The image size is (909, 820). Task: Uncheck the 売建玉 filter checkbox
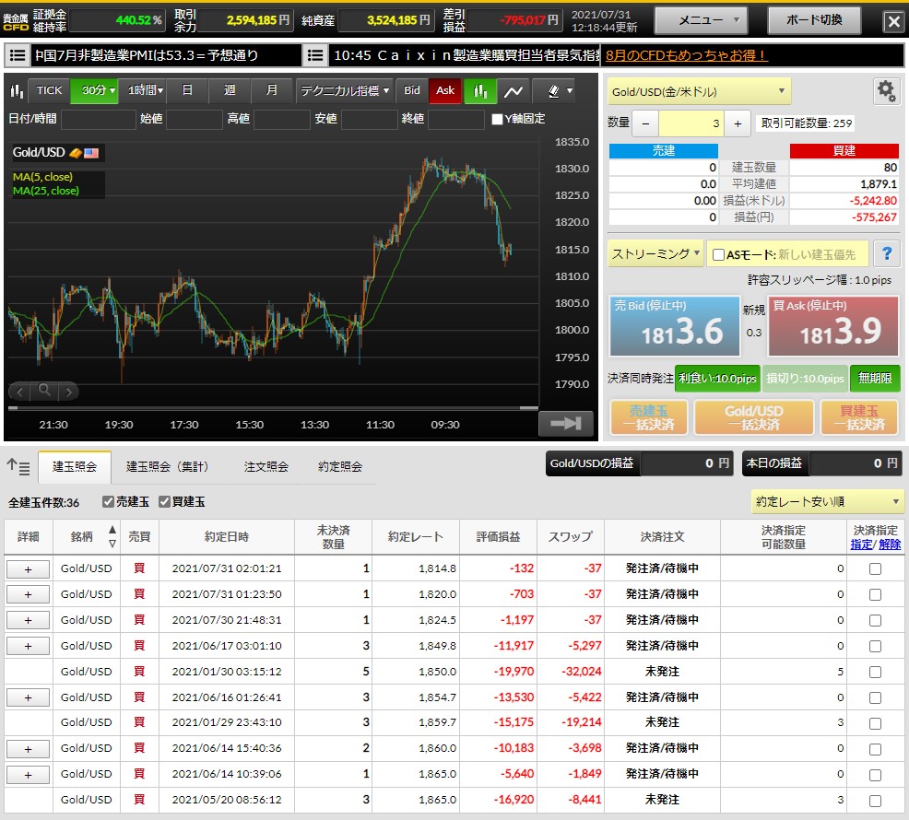(x=108, y=502)
